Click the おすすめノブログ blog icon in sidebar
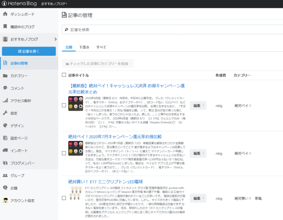This screenshot has height=220, width=283. click(5, 39)
